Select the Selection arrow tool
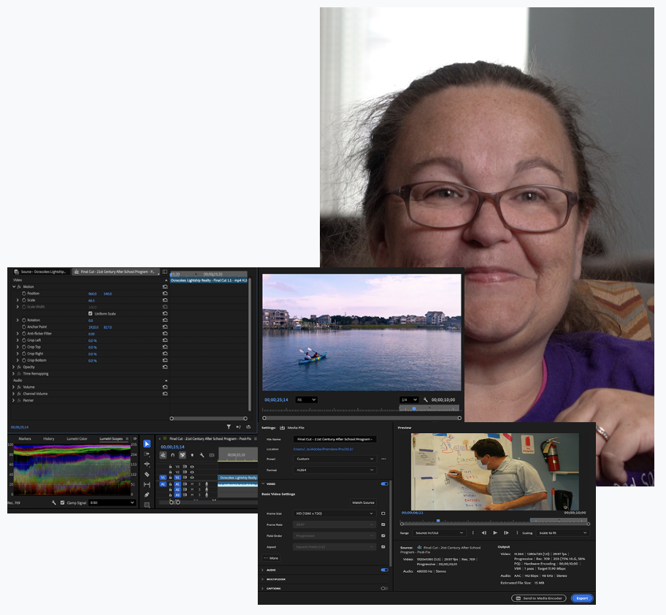666x615 pixels. point(147,443)
